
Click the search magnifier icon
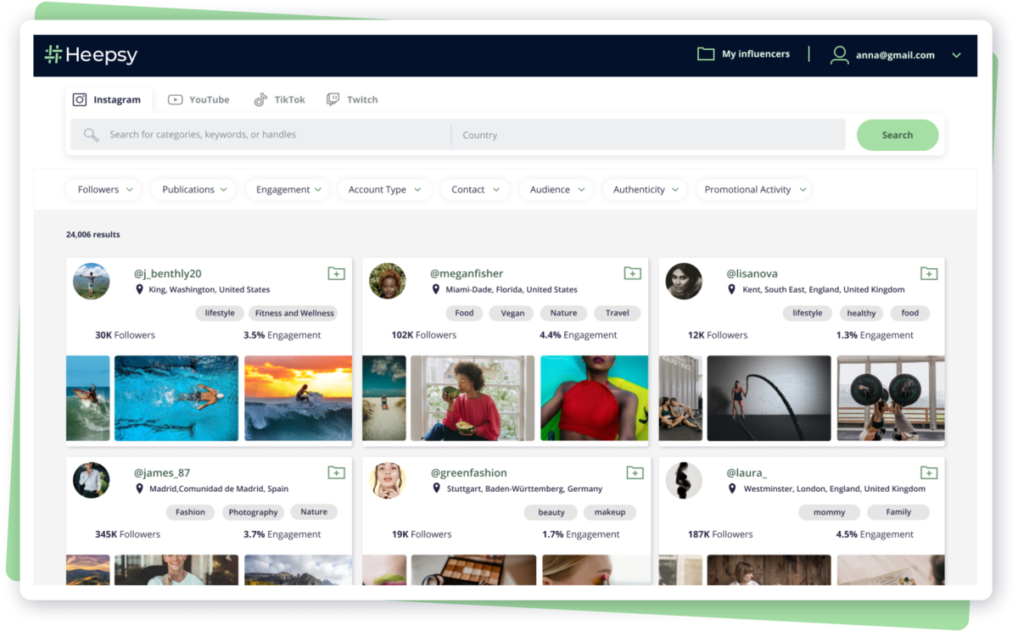[91, 135]
